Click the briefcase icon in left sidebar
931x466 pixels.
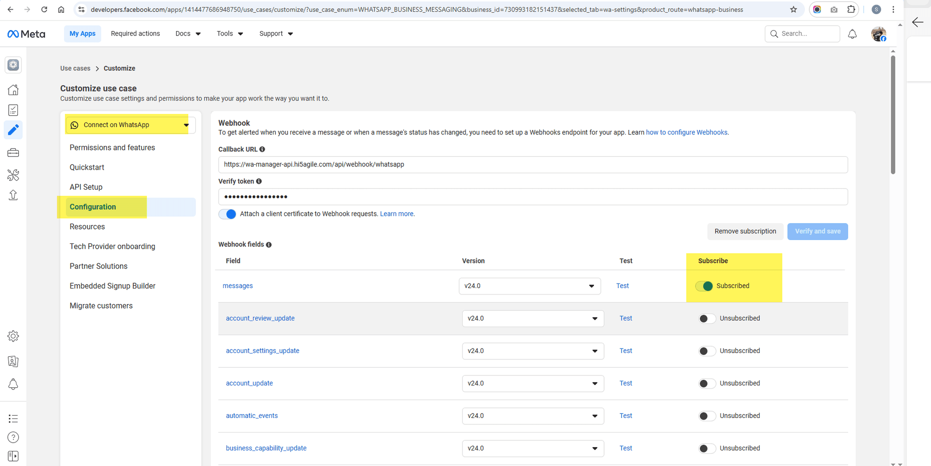click(x=13, y=153)
